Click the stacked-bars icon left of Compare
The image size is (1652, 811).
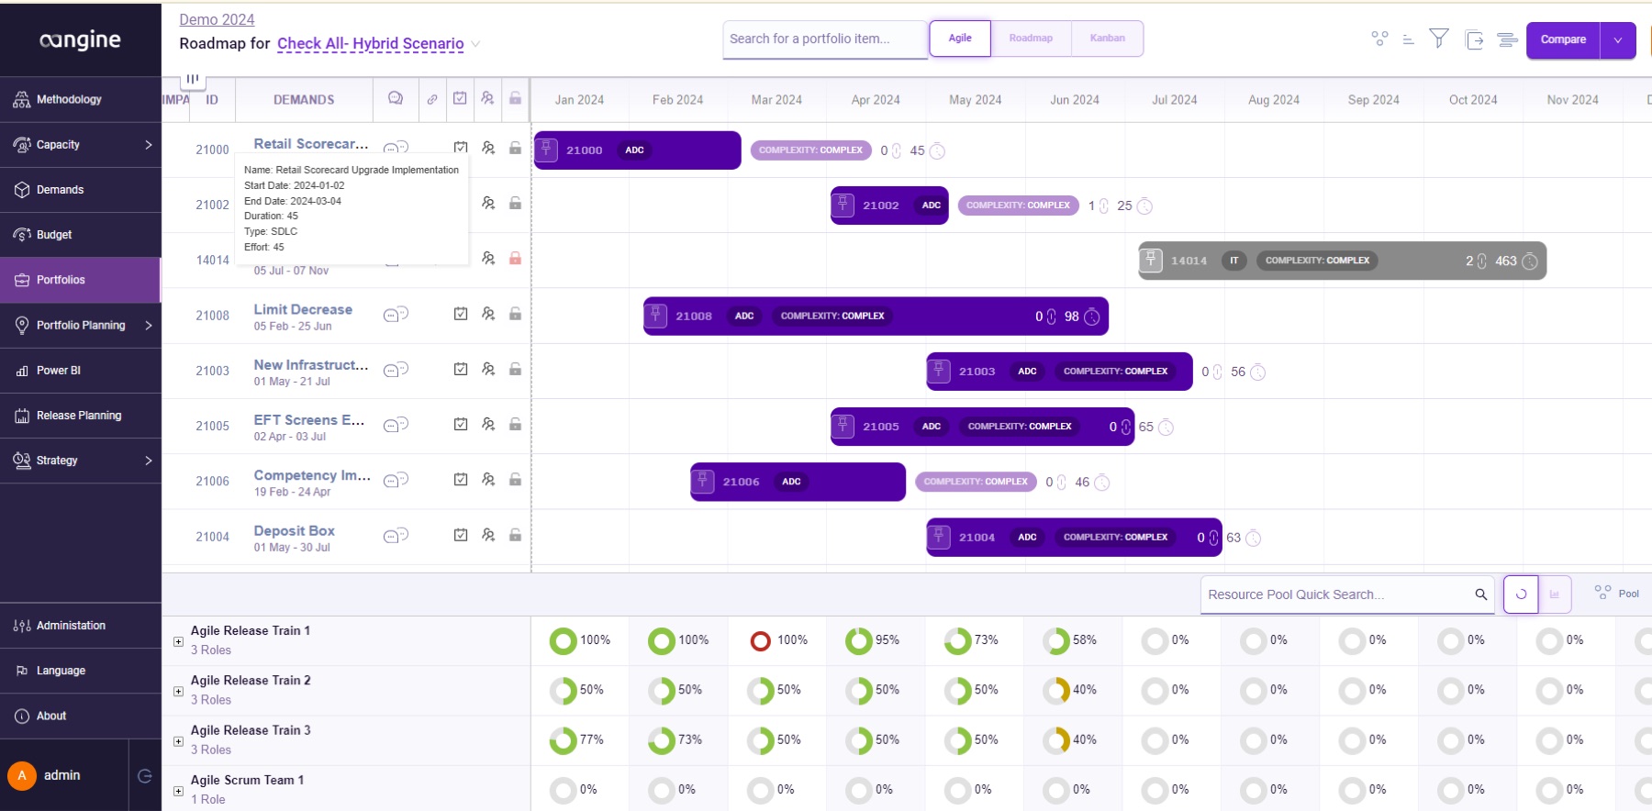pos(1507,39)
